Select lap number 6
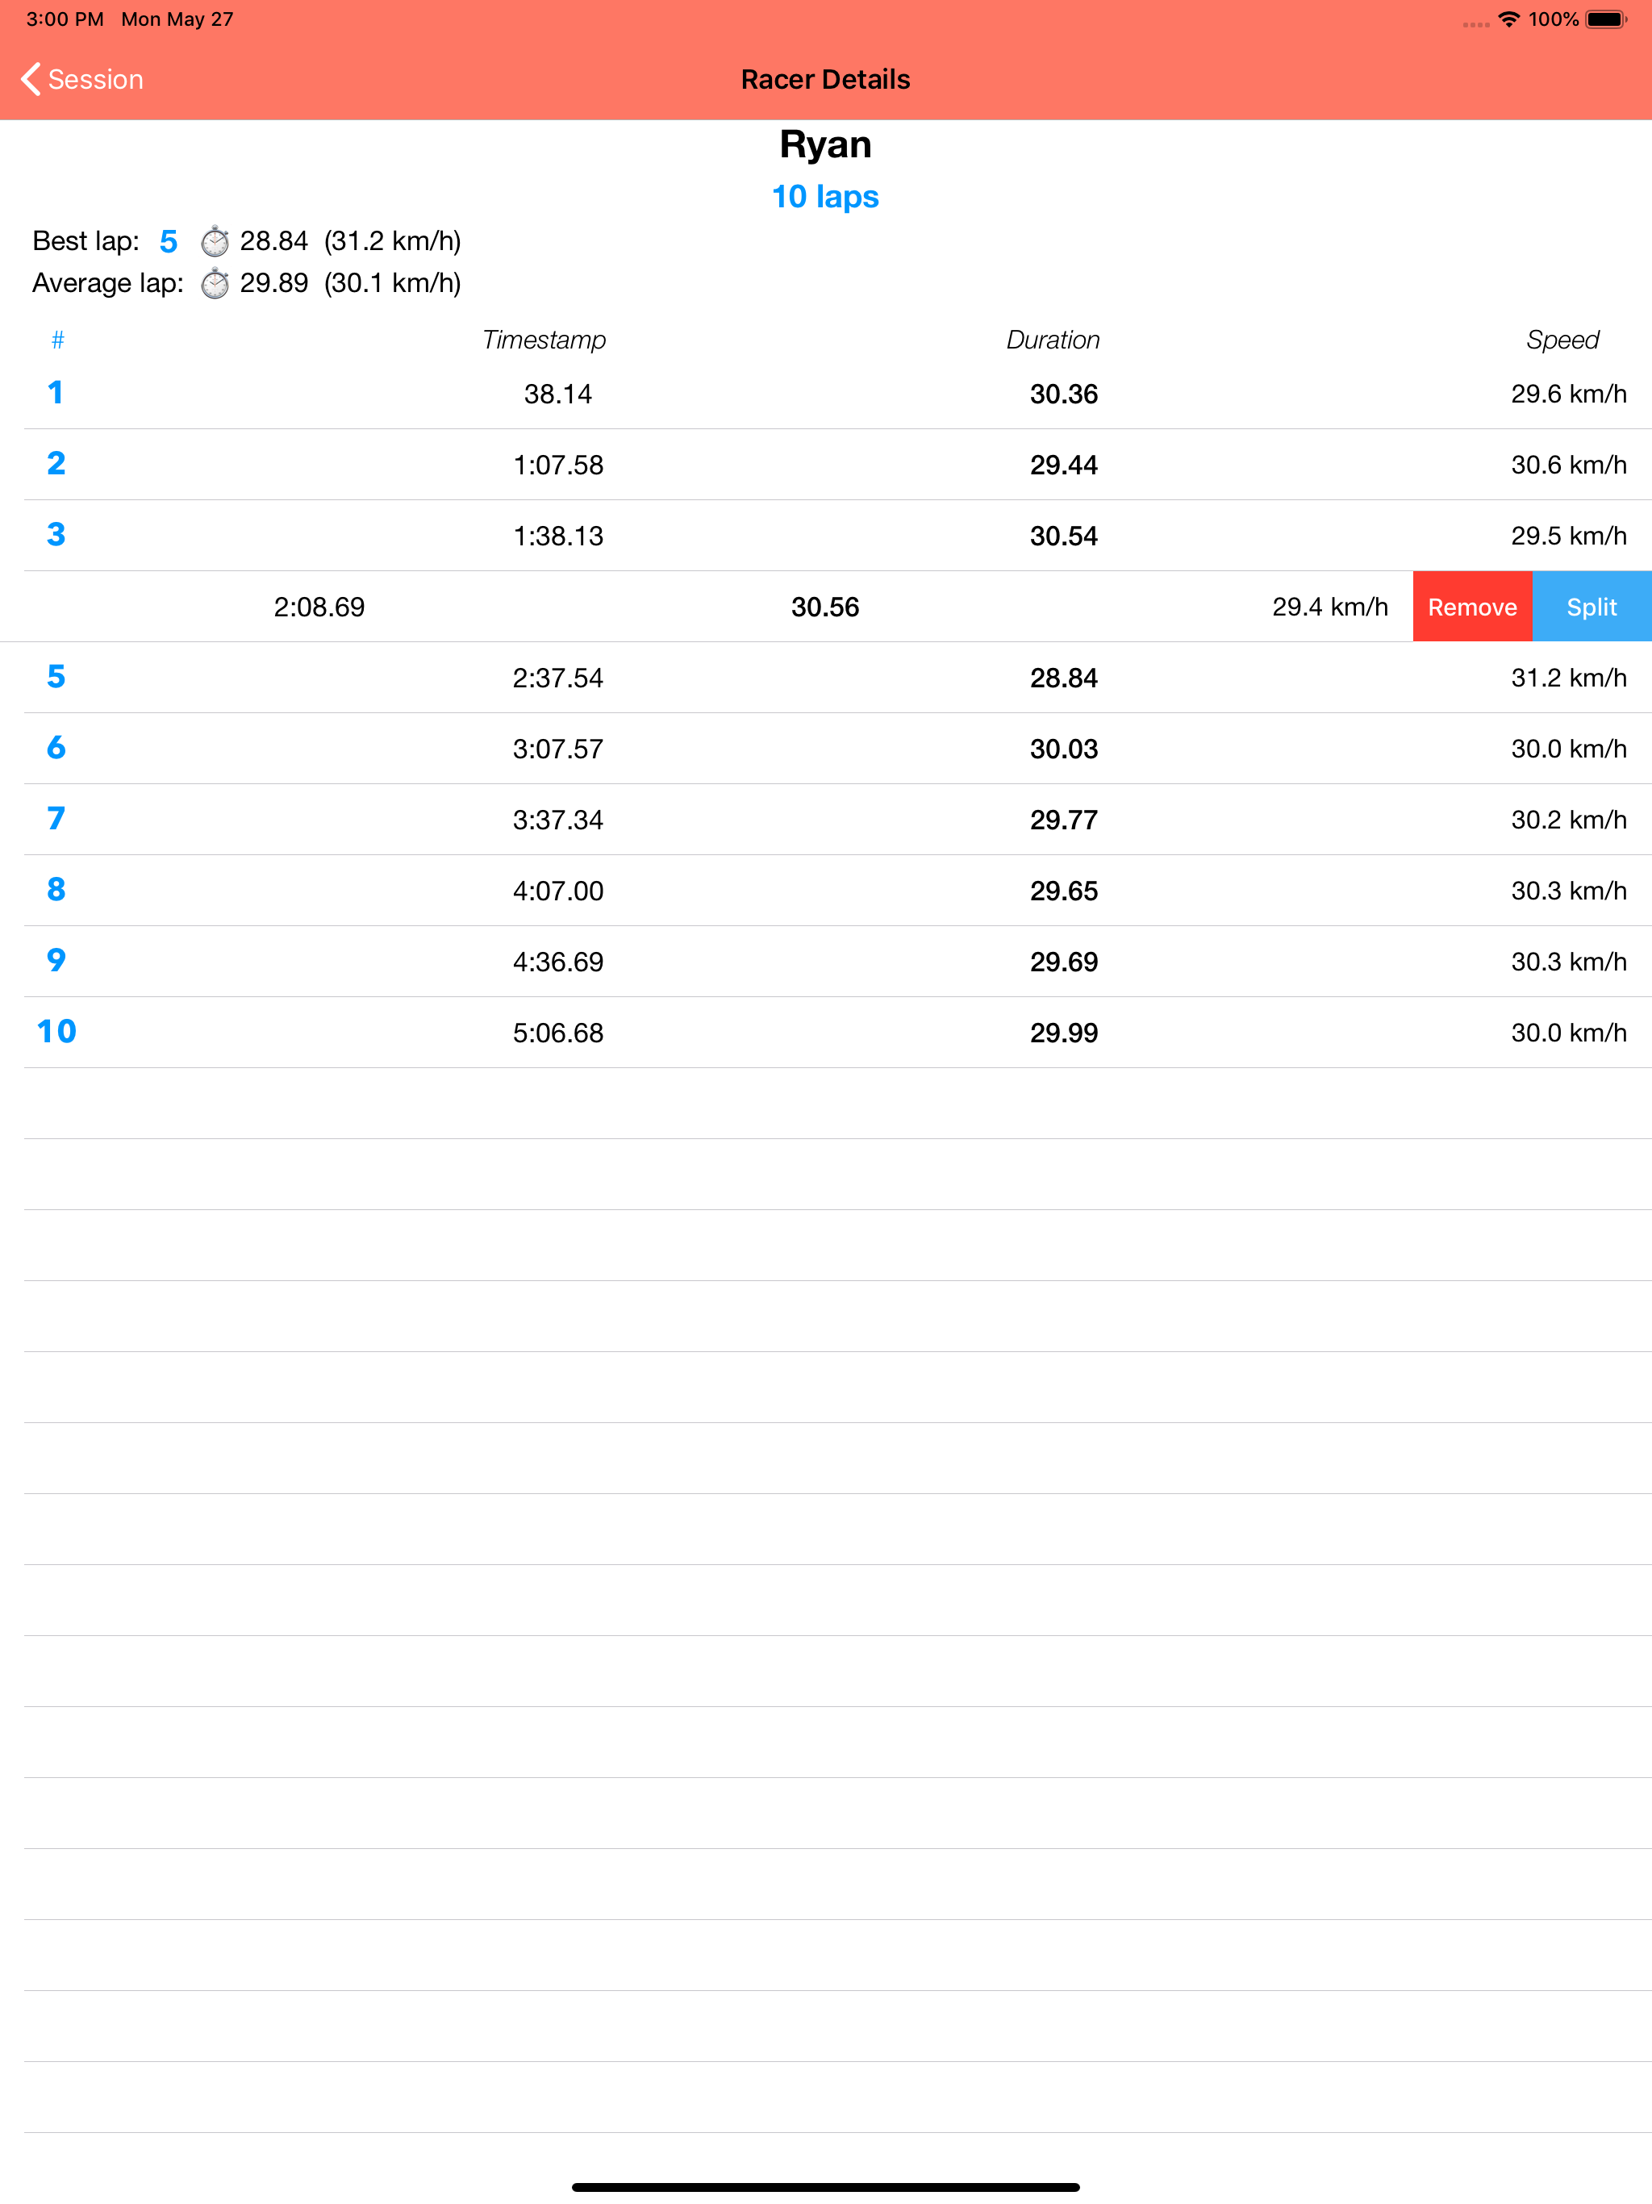This screenshot has height=2204, width=1652. [56, 747]
